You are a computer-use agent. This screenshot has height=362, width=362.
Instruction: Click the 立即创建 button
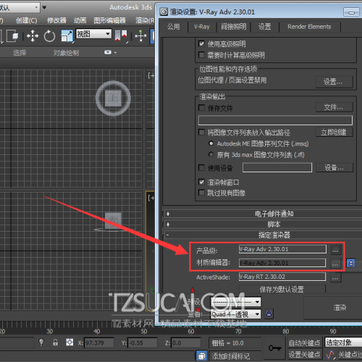334,132
